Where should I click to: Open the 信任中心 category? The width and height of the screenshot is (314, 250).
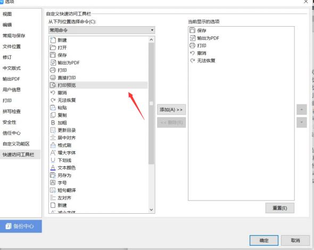tap(12, 133)
